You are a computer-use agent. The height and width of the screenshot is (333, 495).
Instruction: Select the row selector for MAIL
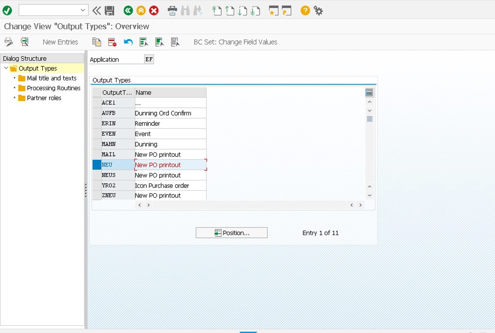[x=97, y=155]
